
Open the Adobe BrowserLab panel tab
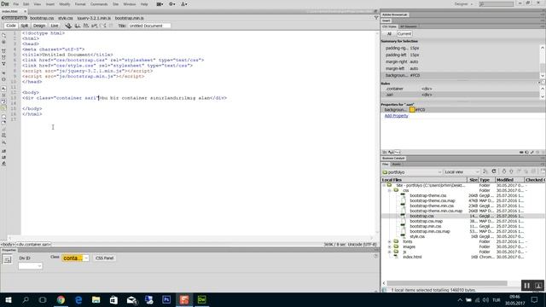click(394, 14)
